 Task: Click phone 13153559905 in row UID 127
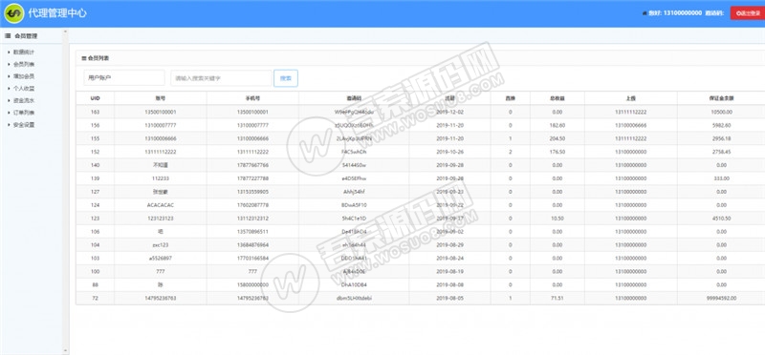(252, 192)
